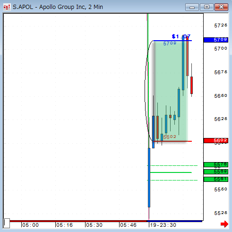This screenshot has width=232, height=232.
Task: Click the 5525 price axis label
Action: 221,213
